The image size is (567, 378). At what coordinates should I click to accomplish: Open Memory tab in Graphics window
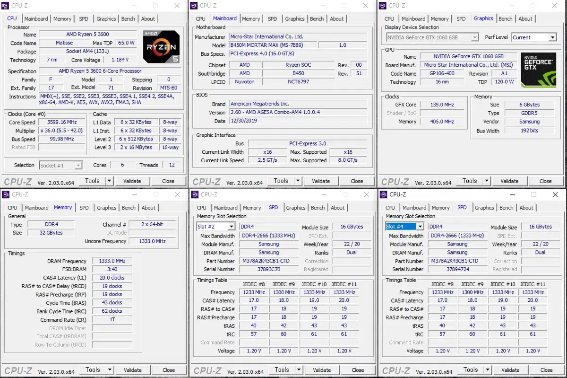click(x=440, y=19)
